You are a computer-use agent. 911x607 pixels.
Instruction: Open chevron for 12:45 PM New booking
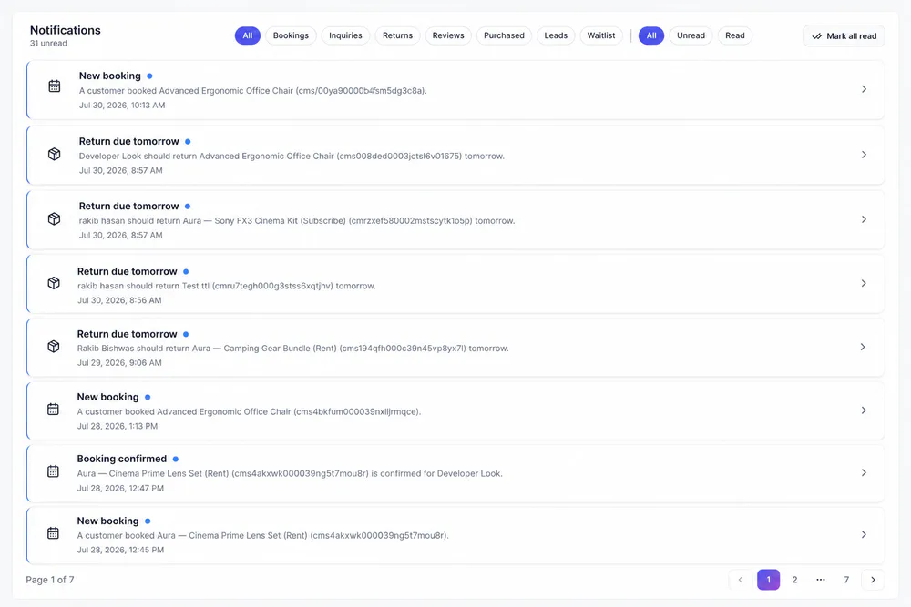tap(864, 534)
